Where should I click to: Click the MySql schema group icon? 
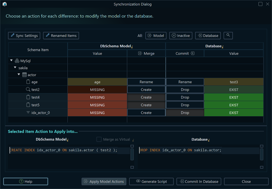coord(17,61)
